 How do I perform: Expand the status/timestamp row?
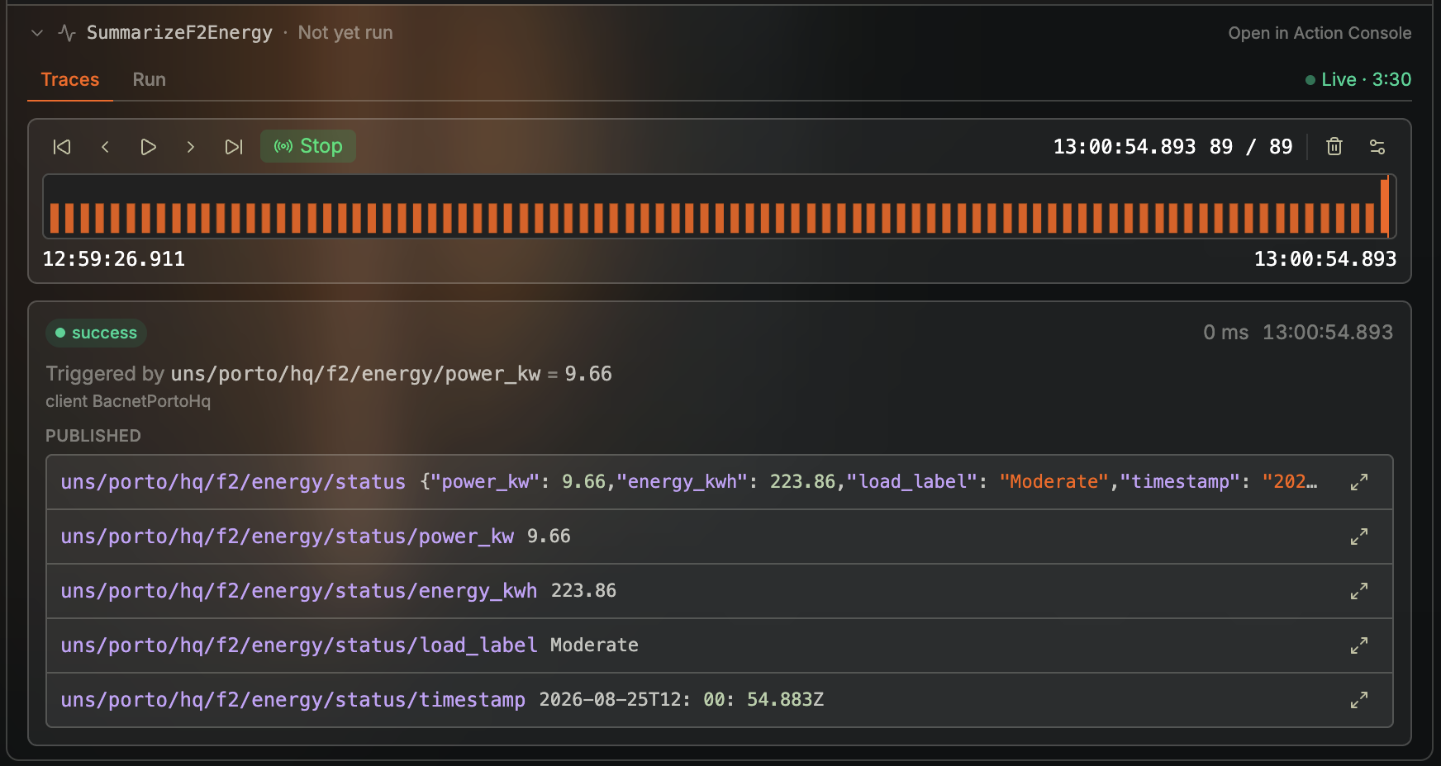click(x=1359, y=700)
